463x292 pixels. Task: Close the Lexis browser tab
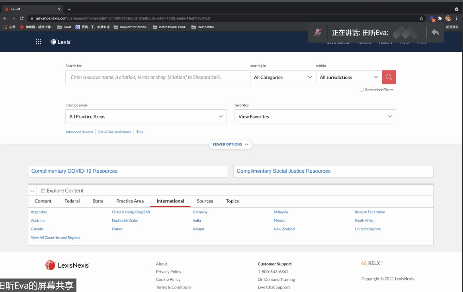[59, 9]
